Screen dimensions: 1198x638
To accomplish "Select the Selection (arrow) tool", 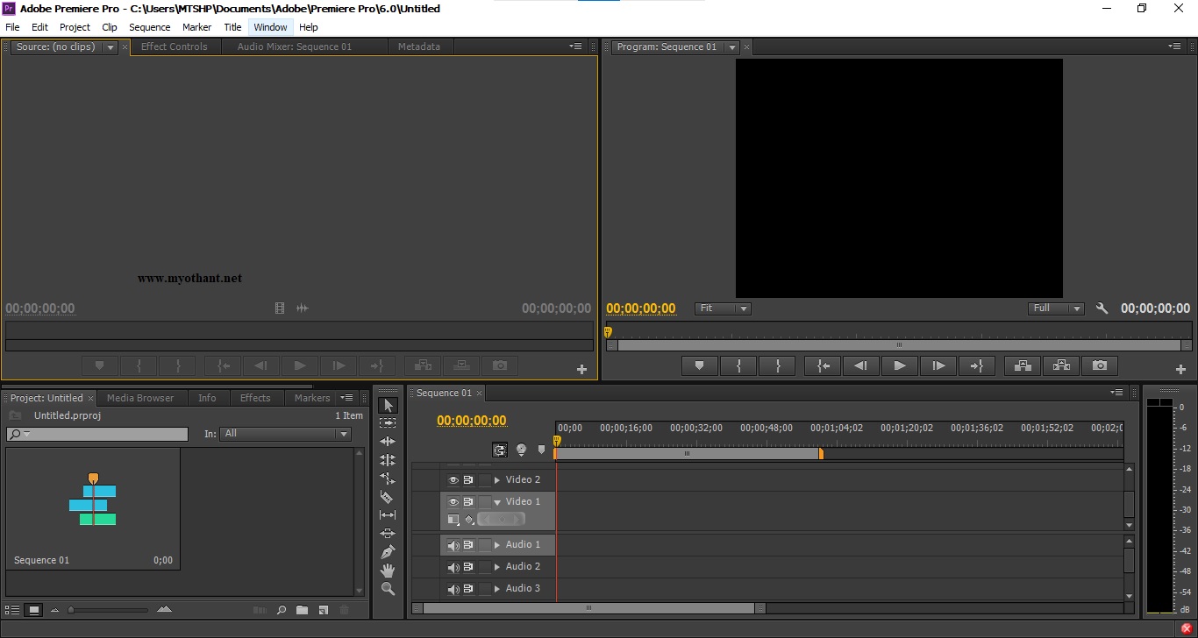I will pyautogui.click(x=388, y=405).
